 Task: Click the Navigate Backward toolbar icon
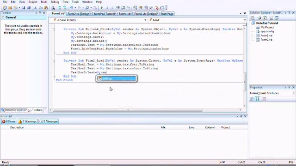pos(87,8)
